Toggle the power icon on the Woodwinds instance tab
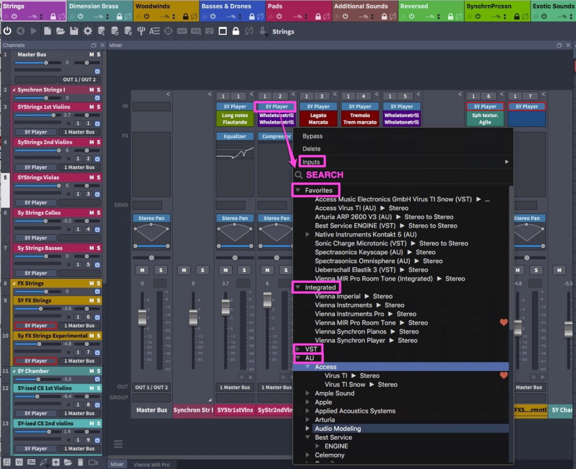Image resolution: width=576 pixels, height=469 pixels. (x=147, y=16)
